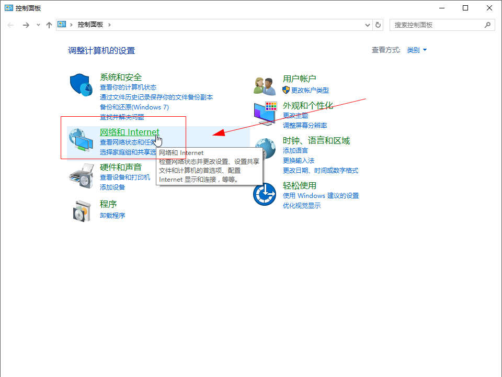The image size is (502, 377).
Task: Minimize the Control Panel window
Action: click(x=442, y=8)
